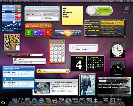Open Spaces from the Dock
Image resolution: width=133 pixels, height=106 pixels.
pyautogui.click(x=75, y=101)
